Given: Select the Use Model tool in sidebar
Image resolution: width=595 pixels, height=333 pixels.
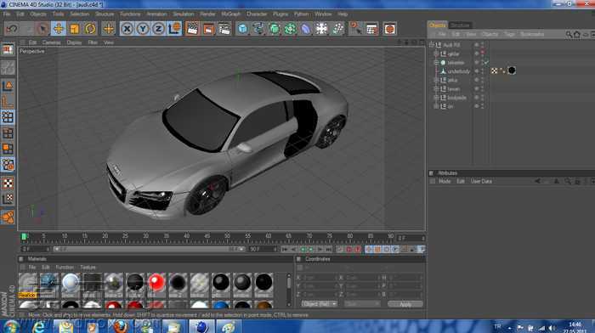Looking at the screenshot, I should pos(8,86).
